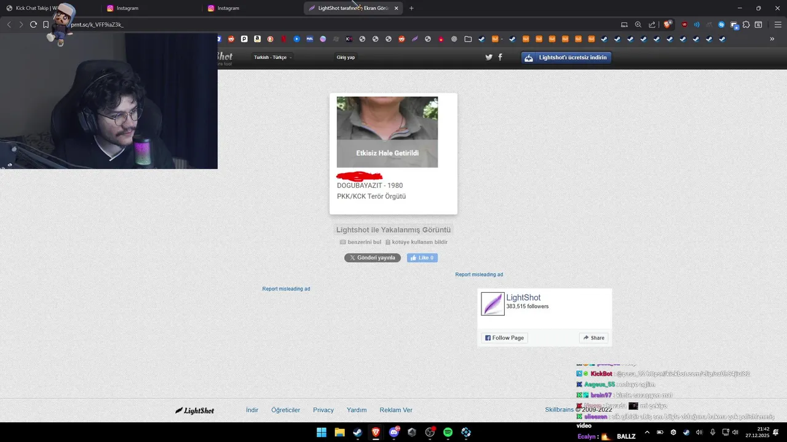
Task: Open Reklam Ver in the footer menu
Action: click(396, 410)
